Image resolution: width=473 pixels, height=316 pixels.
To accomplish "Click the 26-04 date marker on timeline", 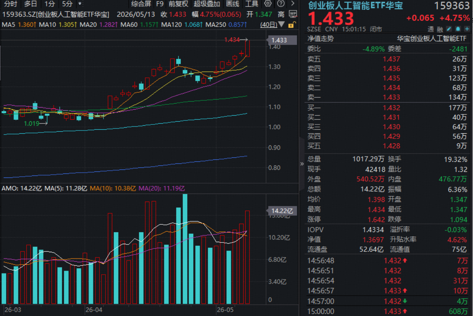I will pyautogui.click(x=94, y=310).
